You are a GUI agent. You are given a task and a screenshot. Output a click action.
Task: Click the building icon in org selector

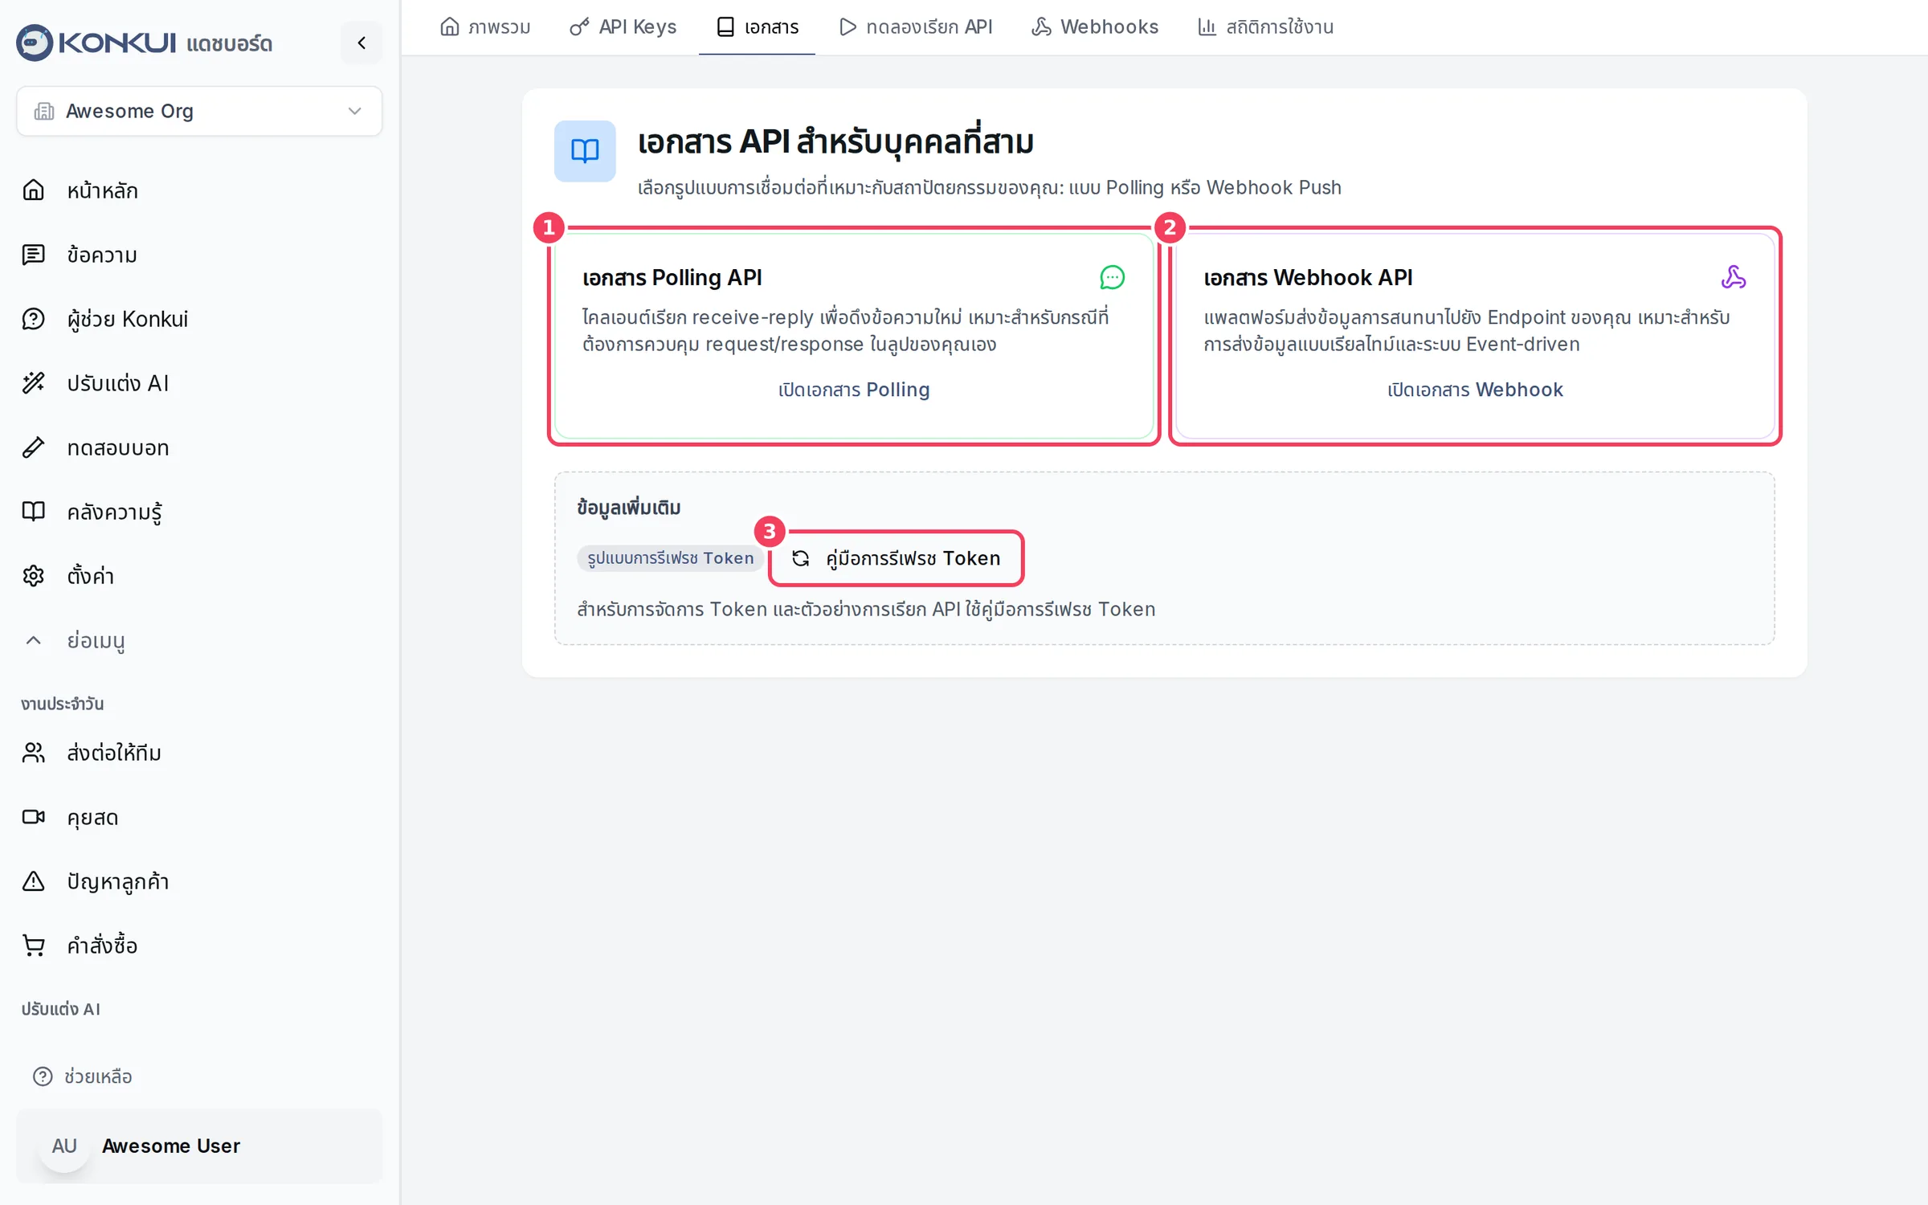(x=44, y=111)
